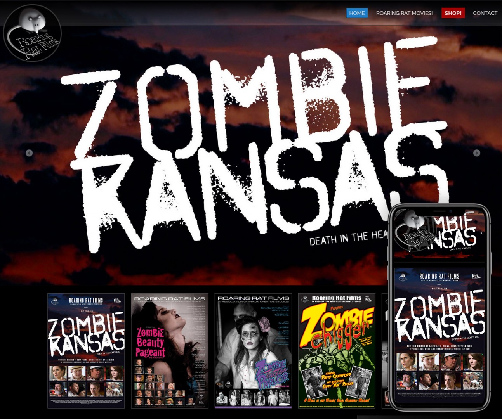Tap the Zombie Kansas poster on the phone

click(x=439, y=334)
